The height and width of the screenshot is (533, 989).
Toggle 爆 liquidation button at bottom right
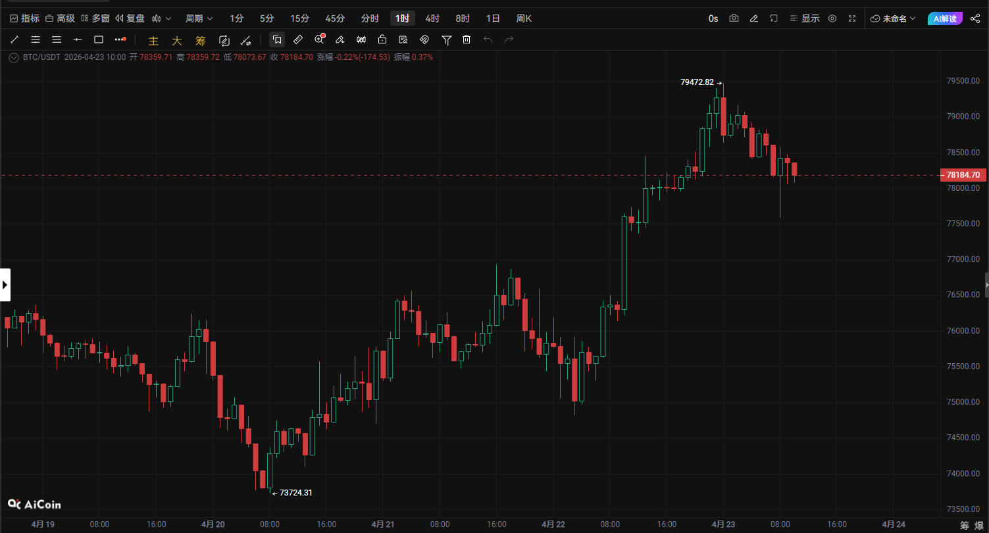[x=978, y=525]
